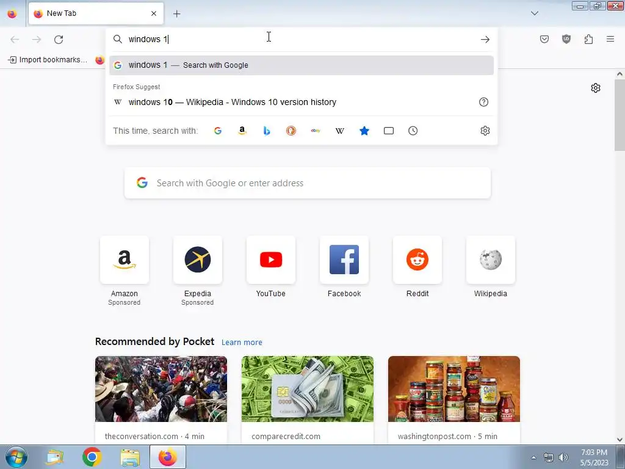
Task: Click the scrollbar down arrow
Action: 620,440
